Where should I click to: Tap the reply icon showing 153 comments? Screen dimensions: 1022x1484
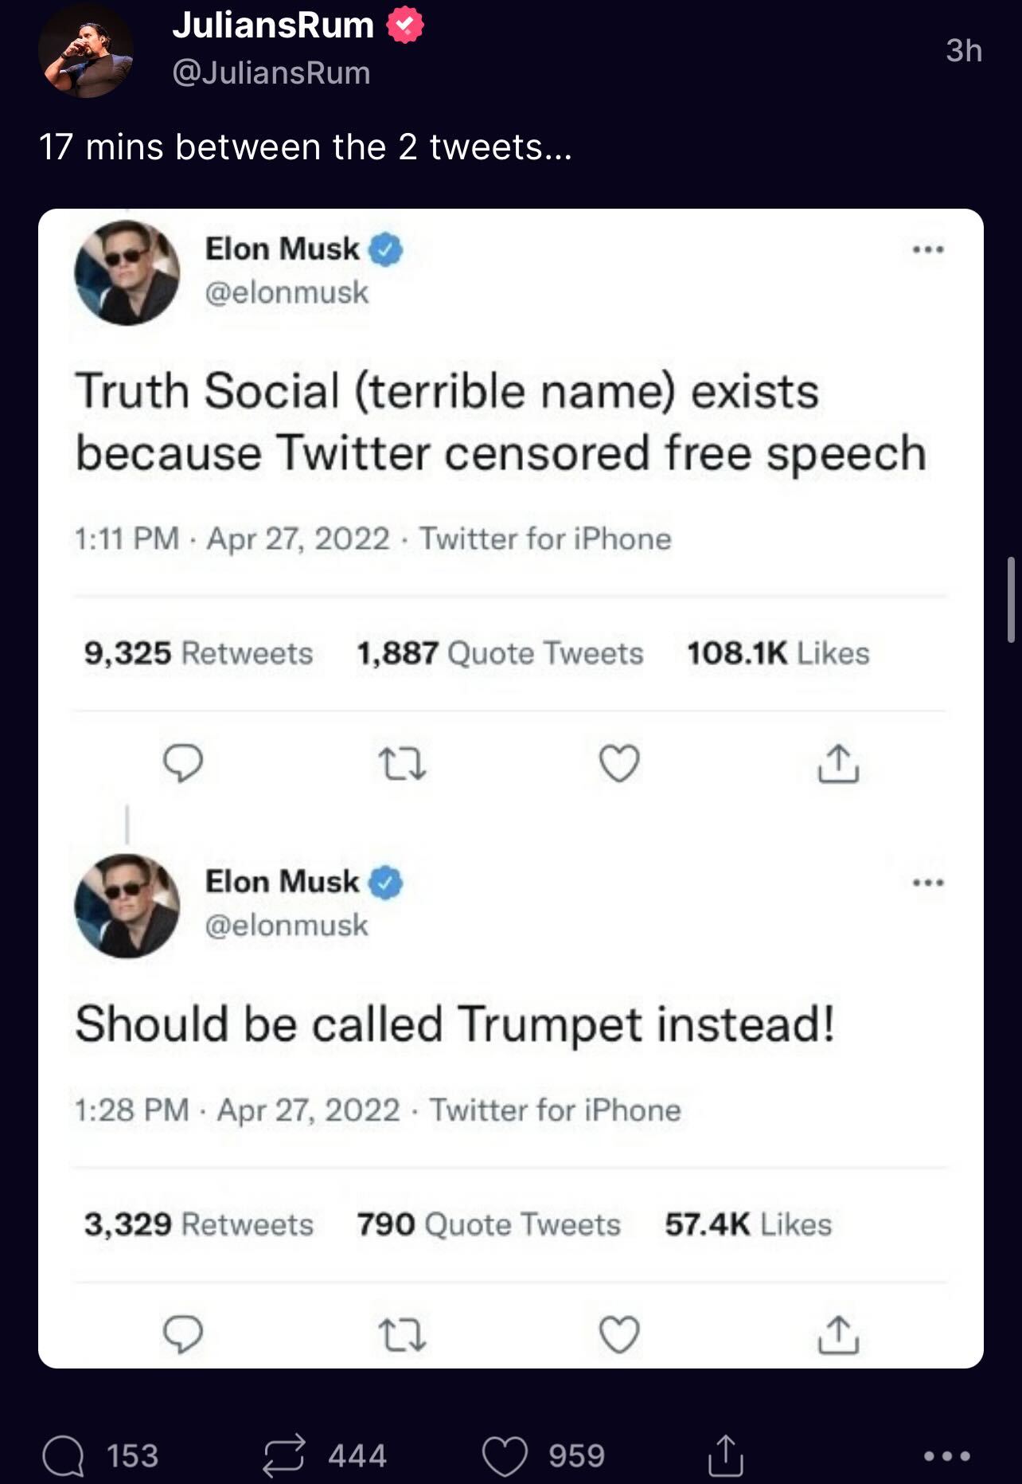pos(63,1456)
